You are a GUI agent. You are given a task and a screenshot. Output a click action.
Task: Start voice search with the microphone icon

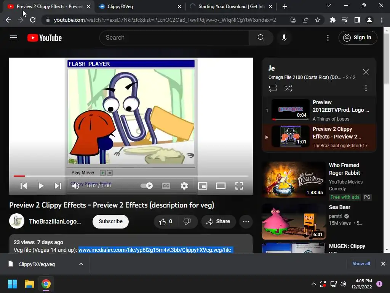pyautogui.click(x=284, y=38)
